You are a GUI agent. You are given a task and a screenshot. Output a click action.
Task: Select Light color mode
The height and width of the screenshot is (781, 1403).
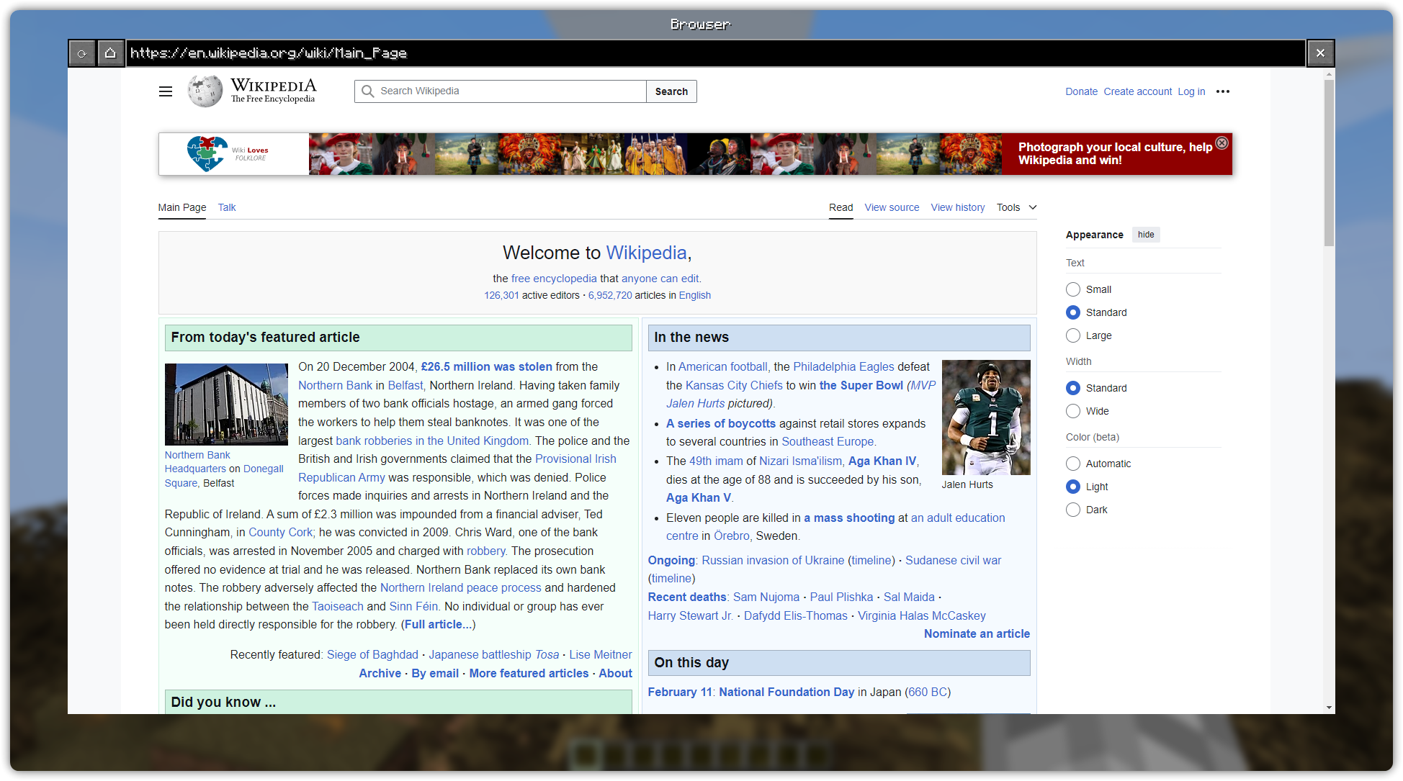(1073, 487)
